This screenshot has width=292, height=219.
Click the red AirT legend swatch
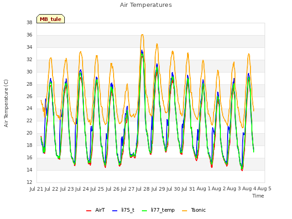pos(89,210)
